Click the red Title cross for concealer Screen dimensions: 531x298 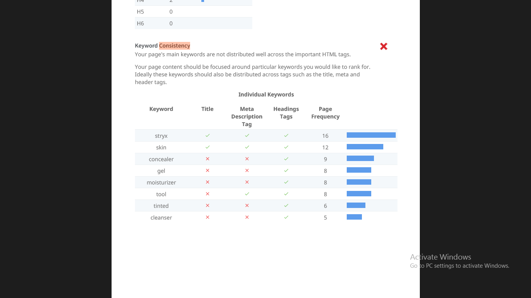click(x=208, y=159)
